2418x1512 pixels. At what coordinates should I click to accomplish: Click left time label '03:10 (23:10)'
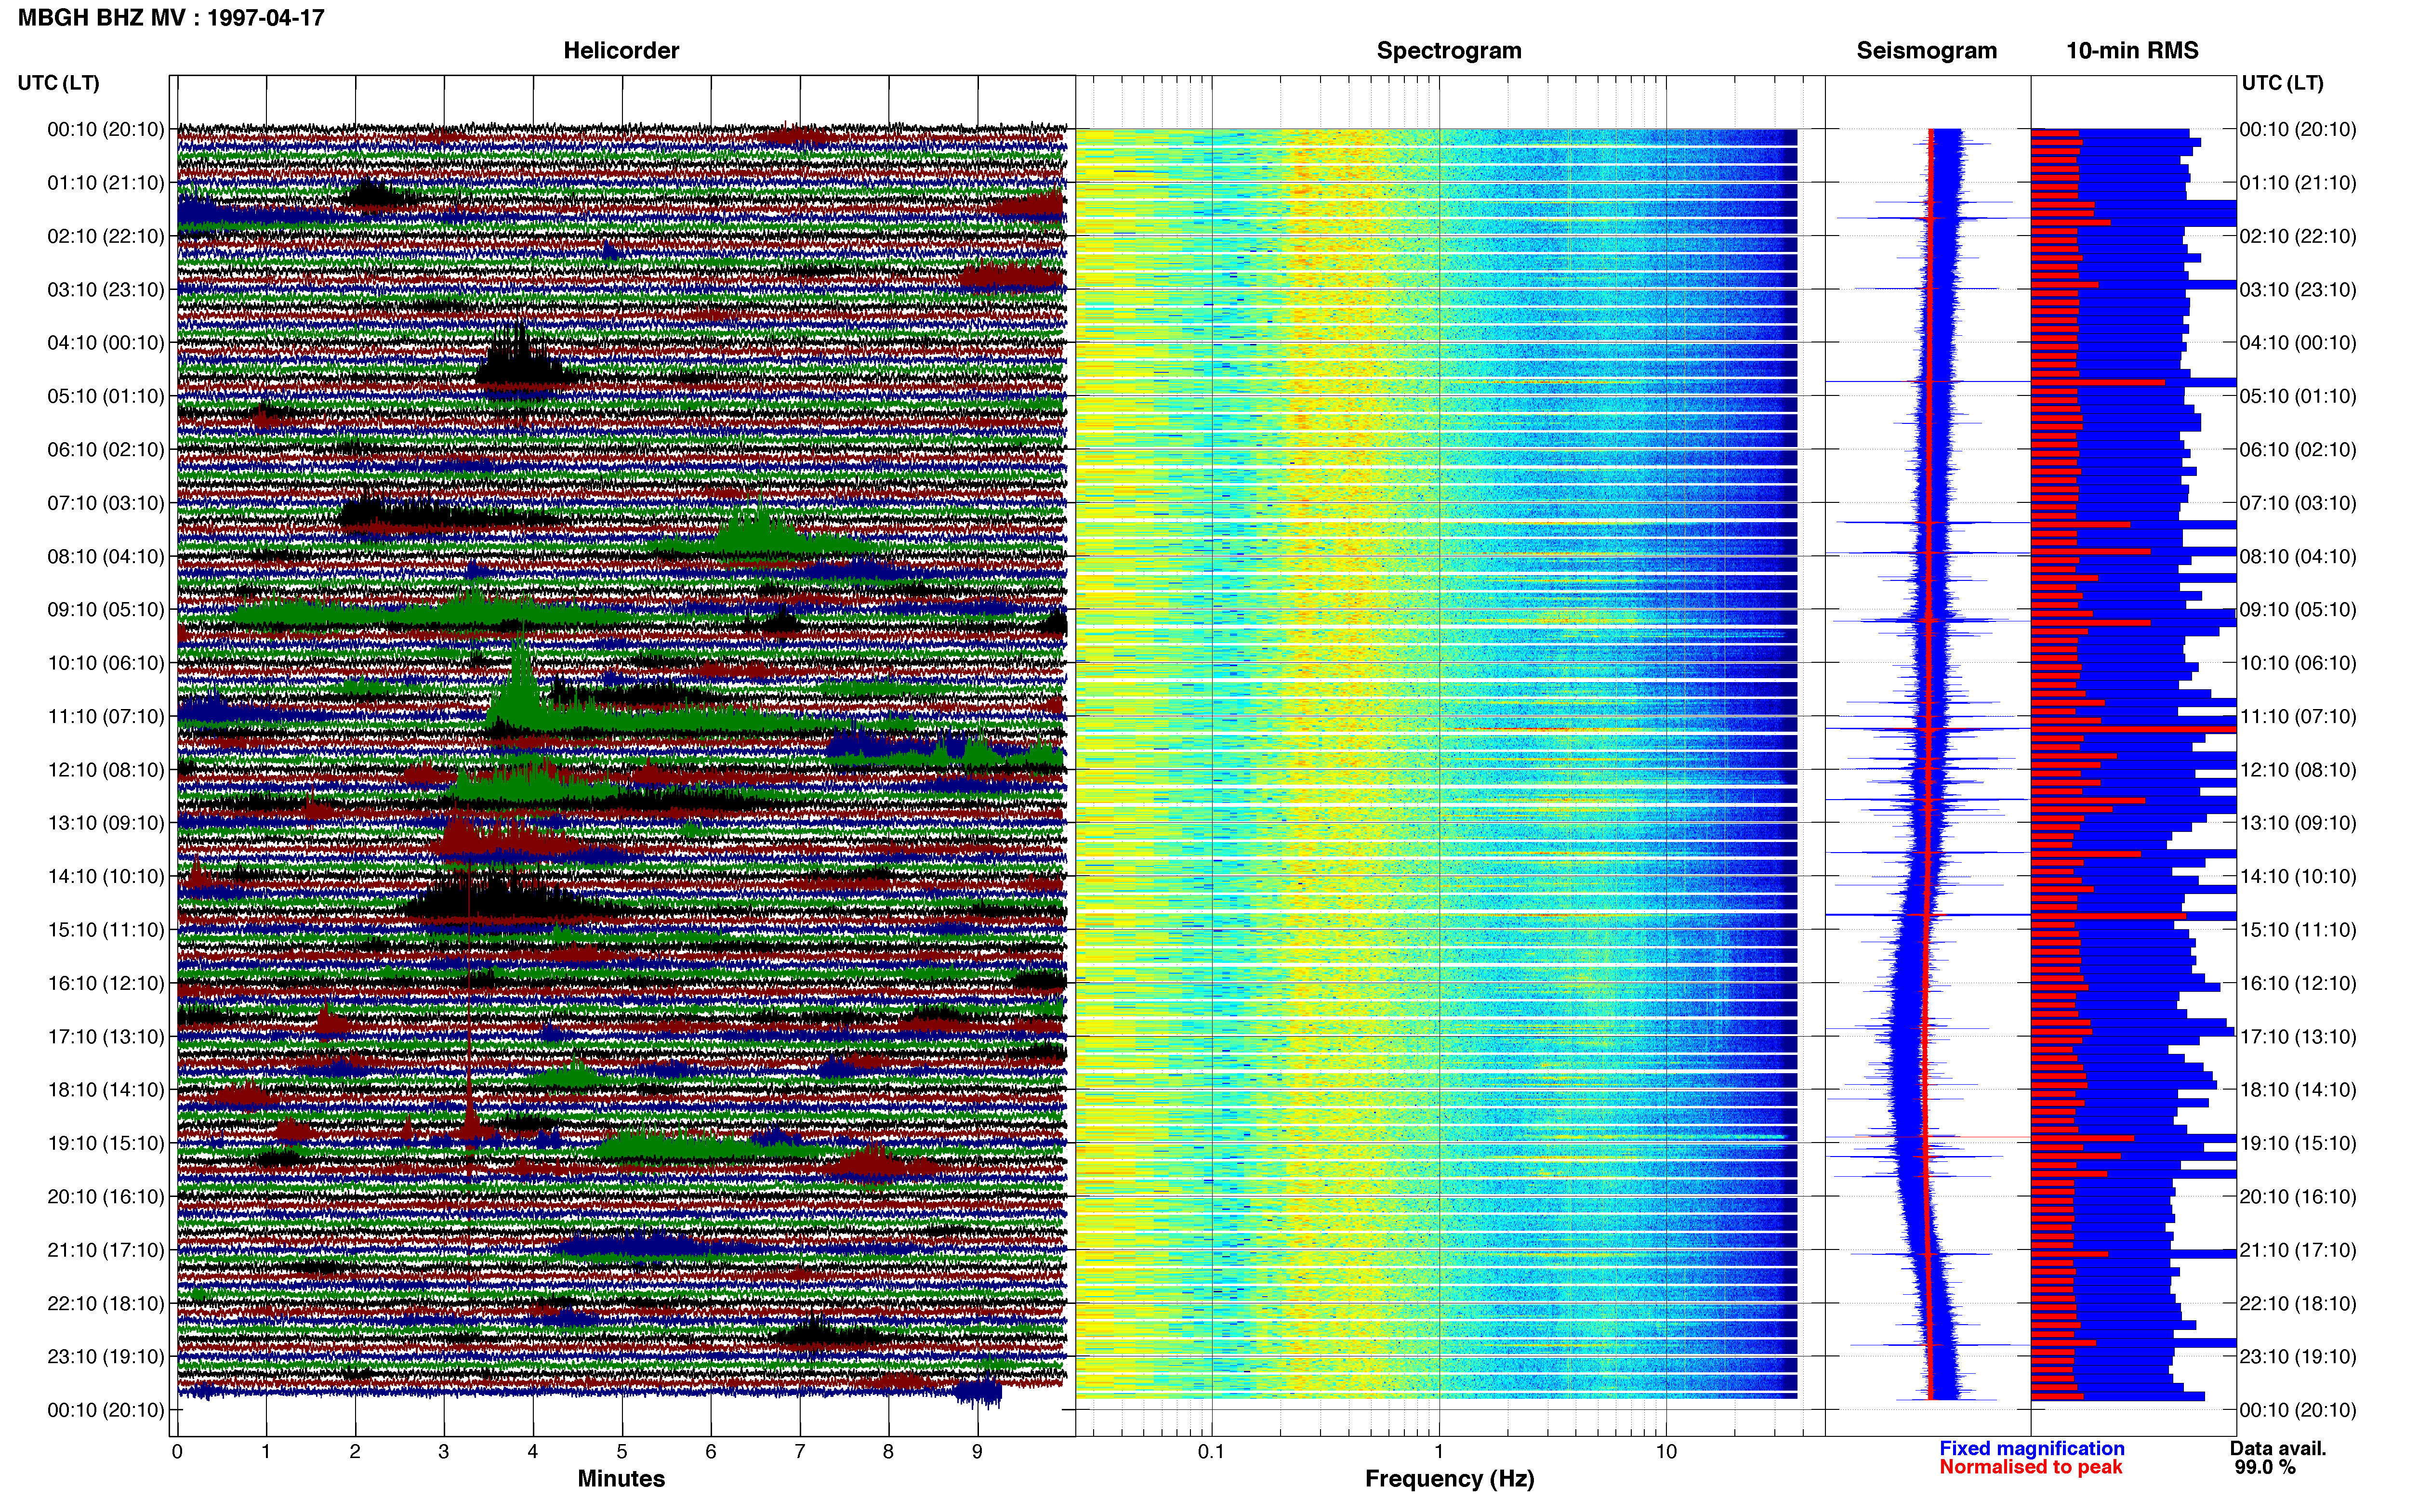[106, 289]
